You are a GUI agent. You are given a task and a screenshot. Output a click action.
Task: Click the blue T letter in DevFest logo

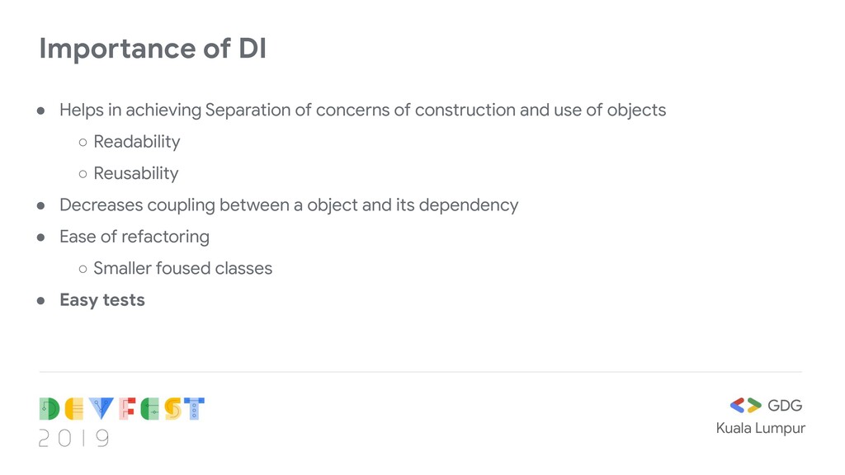click(x=194, y=409)
